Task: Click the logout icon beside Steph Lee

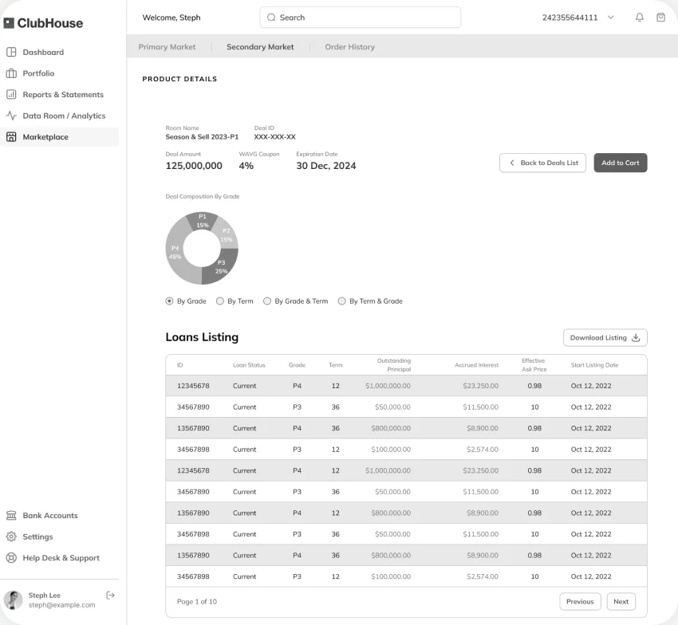Action: [x=110, y=596]
